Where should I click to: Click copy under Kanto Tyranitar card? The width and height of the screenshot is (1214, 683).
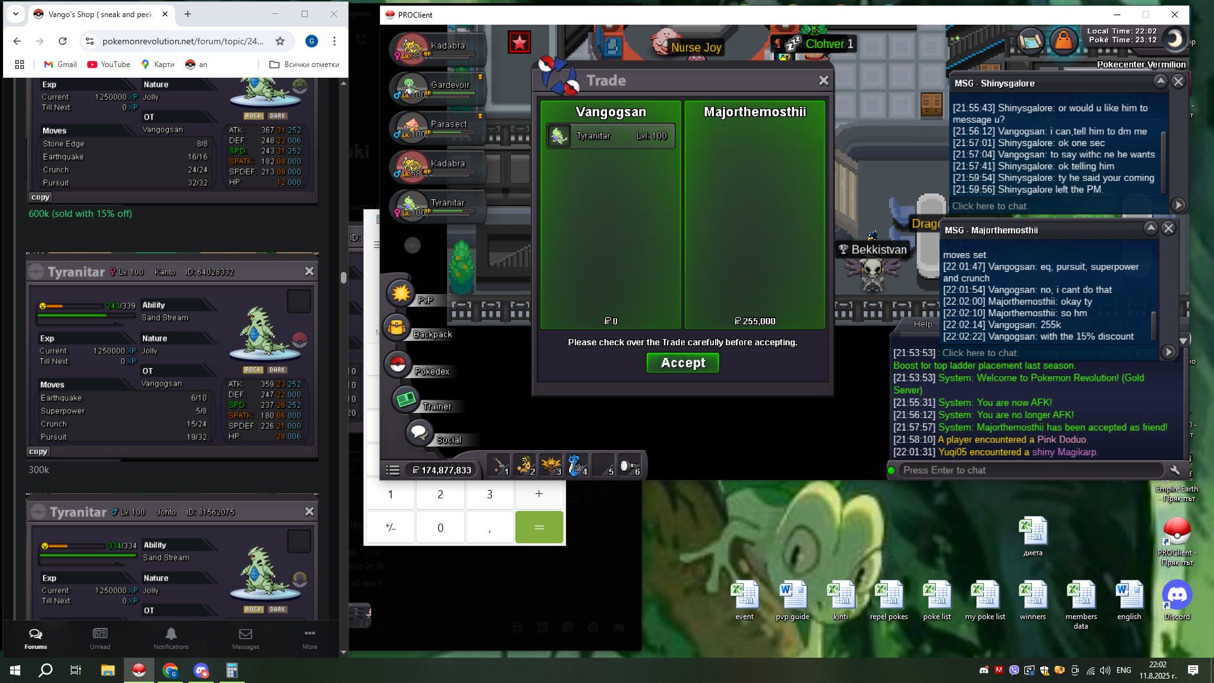click(x=38, y=452)
